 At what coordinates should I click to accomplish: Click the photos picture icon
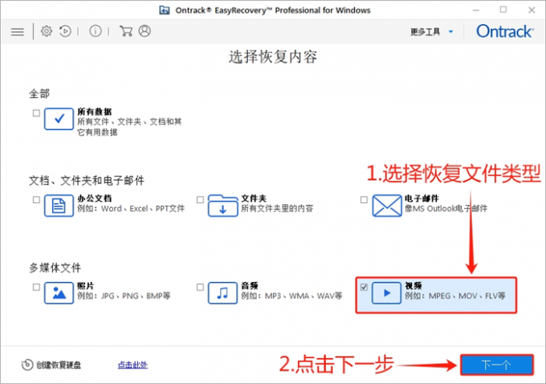tap(59, 293)
